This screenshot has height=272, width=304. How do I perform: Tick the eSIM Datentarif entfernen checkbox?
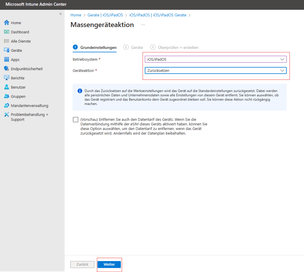(76, 120)
